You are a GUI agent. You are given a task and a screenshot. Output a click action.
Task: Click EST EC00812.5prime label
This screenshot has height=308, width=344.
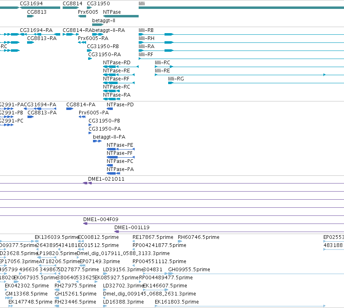[98, 237]
